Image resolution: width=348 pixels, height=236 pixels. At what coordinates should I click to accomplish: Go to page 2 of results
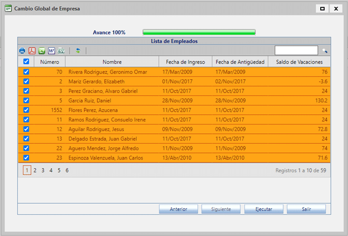[x=35, y=170]
